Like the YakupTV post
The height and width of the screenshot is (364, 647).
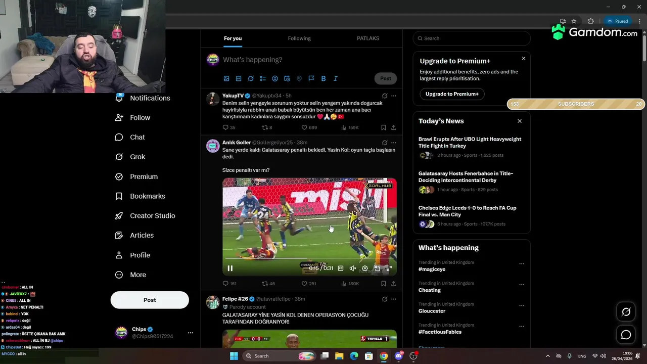point(309,128)
